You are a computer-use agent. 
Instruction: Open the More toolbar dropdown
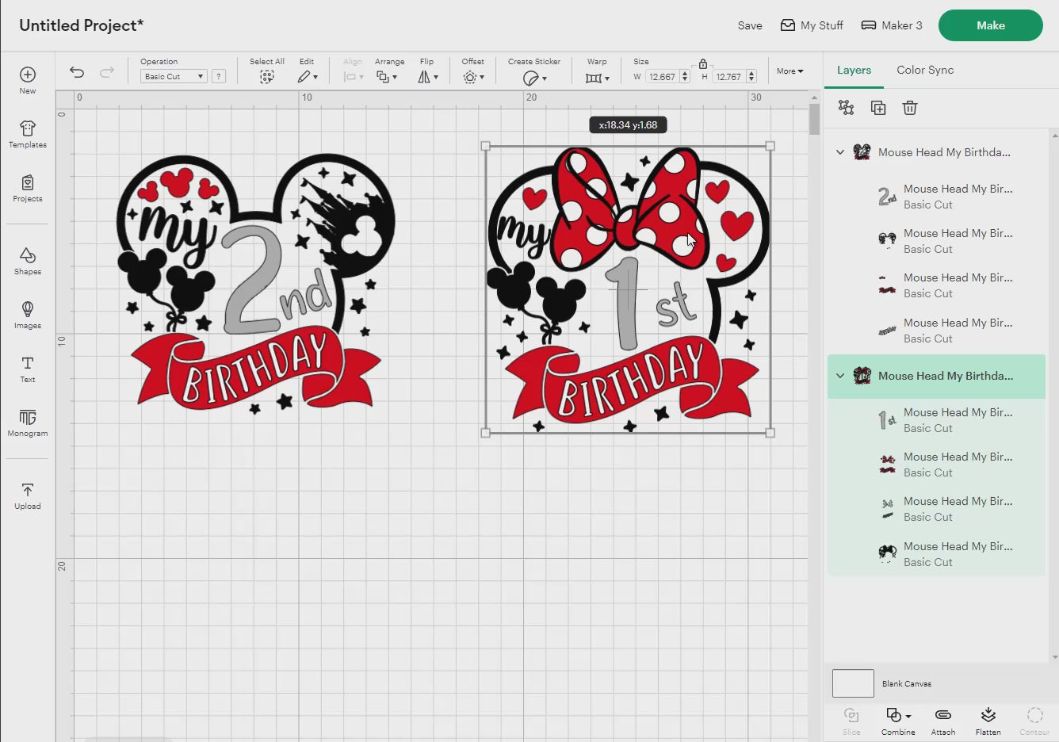pyautogui.click(x=789, y=71)
